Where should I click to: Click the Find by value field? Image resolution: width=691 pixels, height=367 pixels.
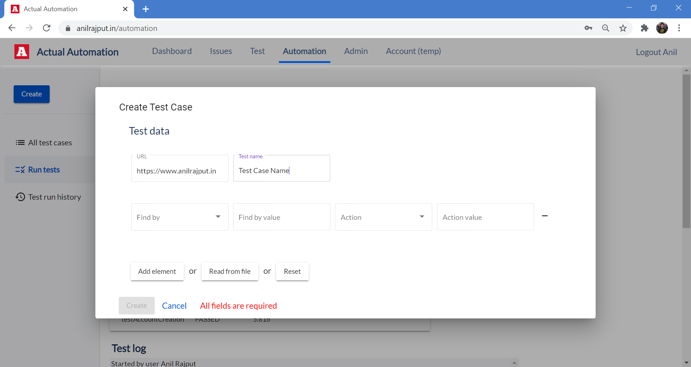(282, 217)
